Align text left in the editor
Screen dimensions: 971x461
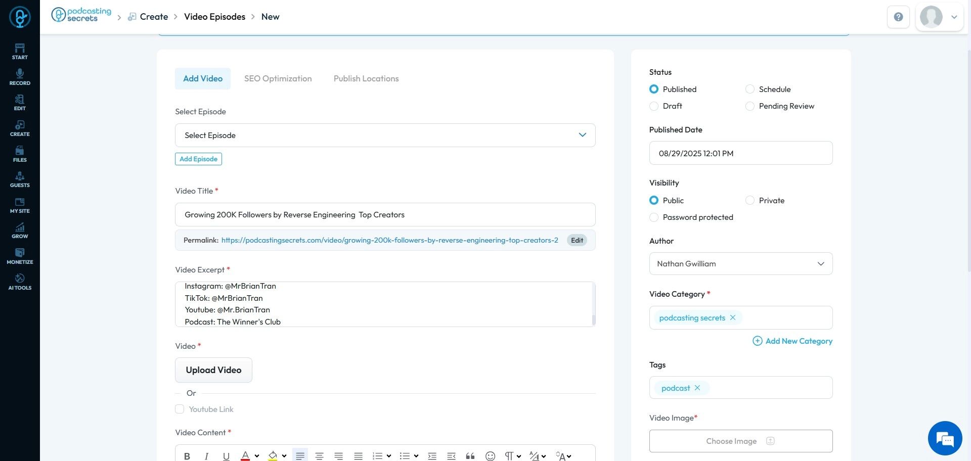click(x=300, y=456)
